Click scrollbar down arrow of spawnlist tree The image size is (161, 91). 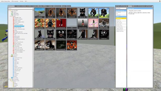pyautogui.click(x=33, y=87)
